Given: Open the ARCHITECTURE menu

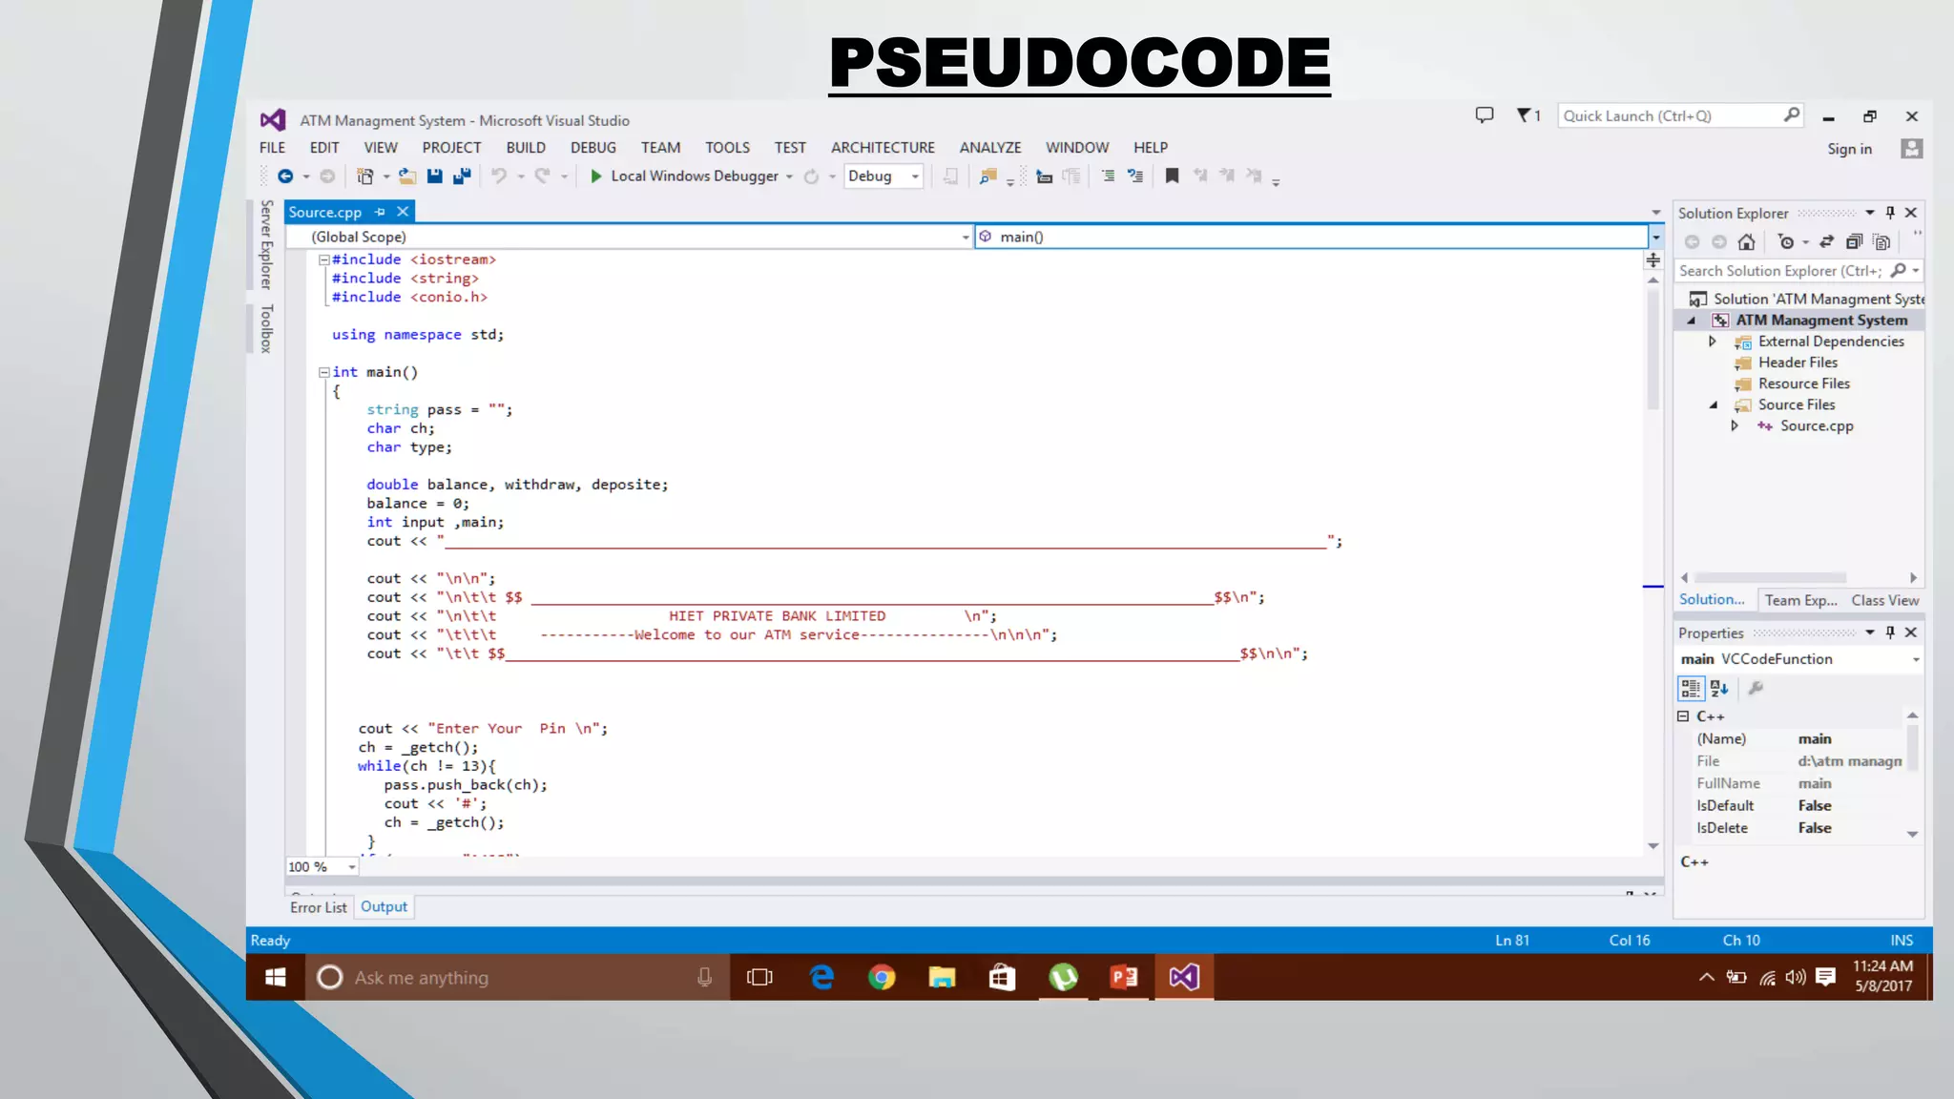Looking at the screenshot, I should point(882,148).
